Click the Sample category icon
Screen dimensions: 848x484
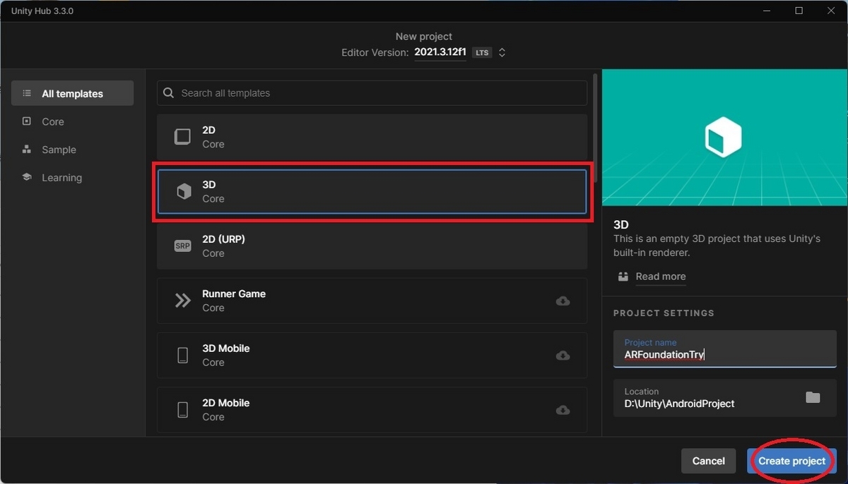tap(27, 150)
